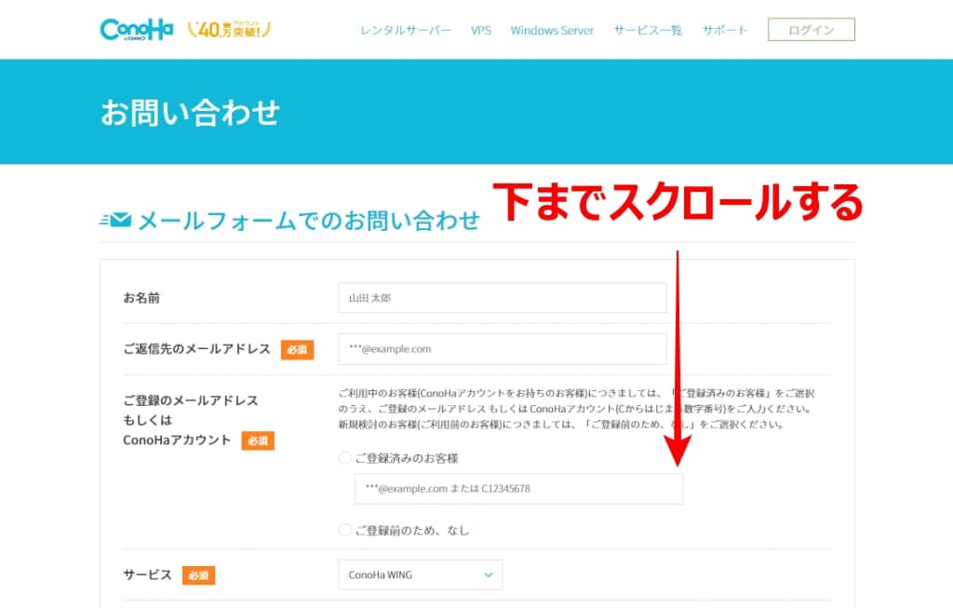Click the ログイン button
953x608 pixels.
click(812, 30)
